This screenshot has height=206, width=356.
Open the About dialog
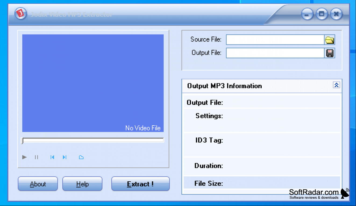click(x=38, y=184)
